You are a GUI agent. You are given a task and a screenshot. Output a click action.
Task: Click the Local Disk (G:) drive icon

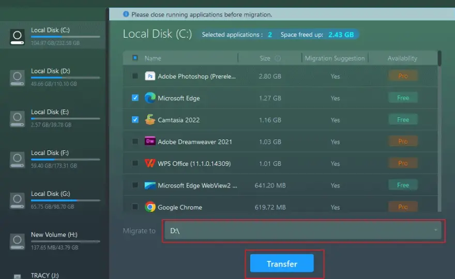17,200
